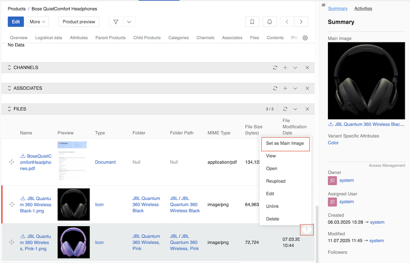Download JBL Quantum Black-1.png via download icon

(23, 198)
